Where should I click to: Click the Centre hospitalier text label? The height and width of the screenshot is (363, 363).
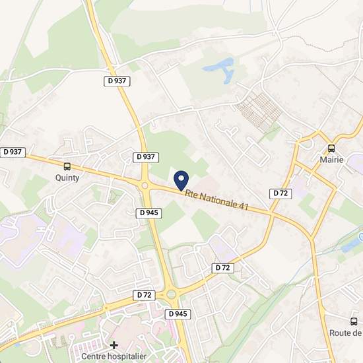click(x=114, y=356)
